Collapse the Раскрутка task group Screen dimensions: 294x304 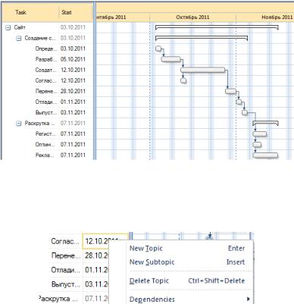tap(19, 124)
